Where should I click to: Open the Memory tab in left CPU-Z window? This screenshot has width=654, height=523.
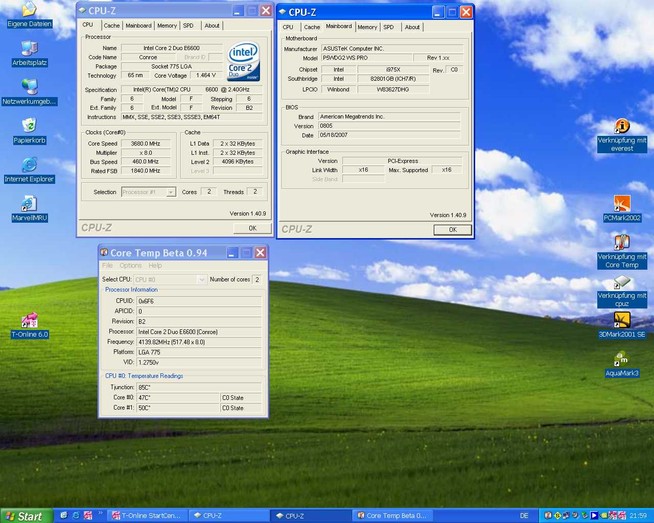click(167, 26)
